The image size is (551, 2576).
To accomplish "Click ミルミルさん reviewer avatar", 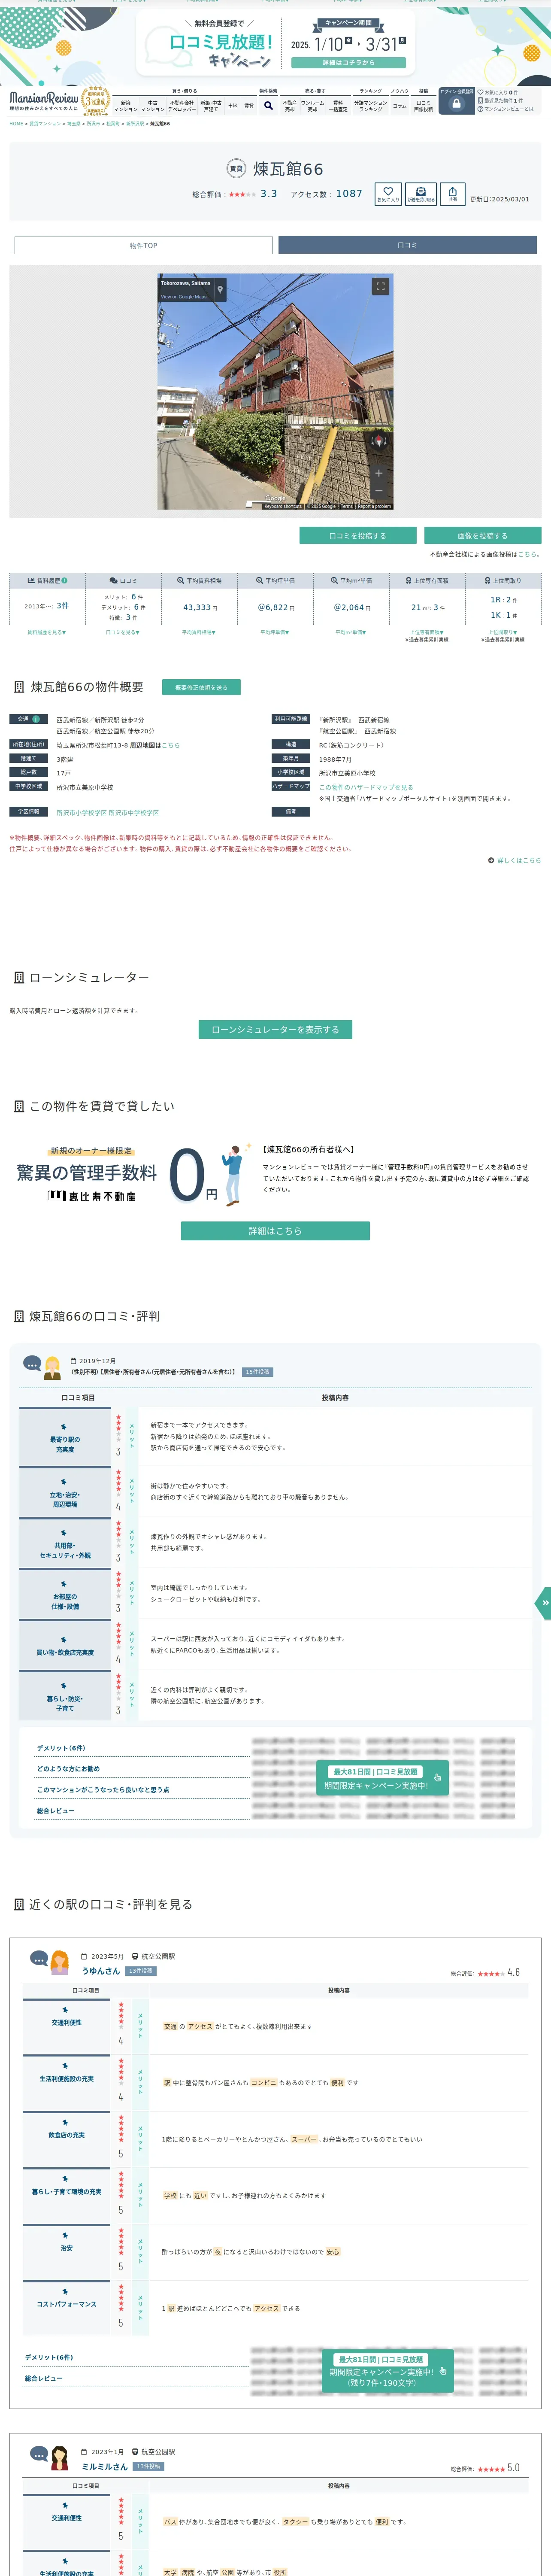I will click(59, 2457).
